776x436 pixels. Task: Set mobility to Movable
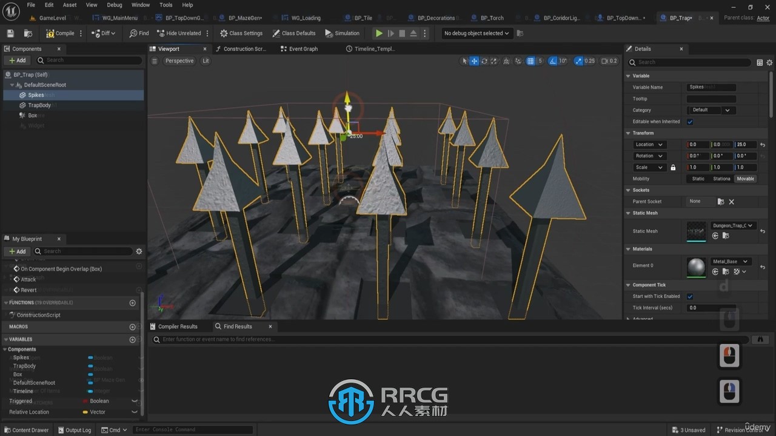745,179
